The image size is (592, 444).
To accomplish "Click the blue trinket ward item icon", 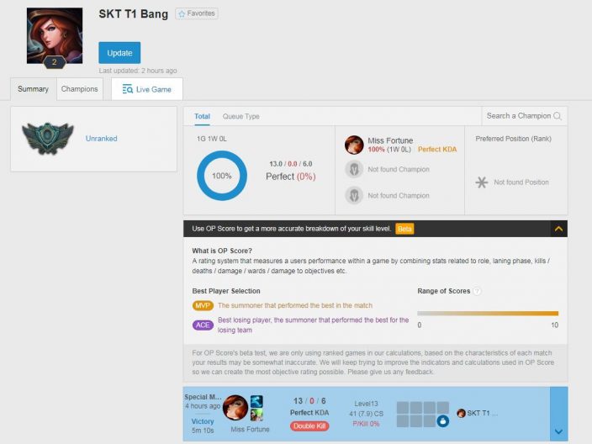I will (443, 420).
